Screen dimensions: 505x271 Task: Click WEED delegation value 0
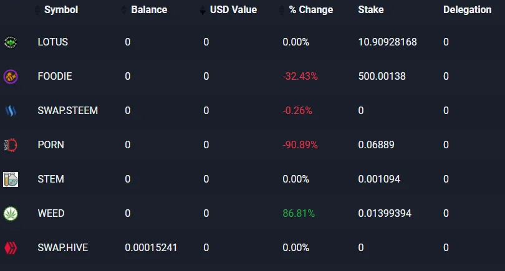click(446, 214)
